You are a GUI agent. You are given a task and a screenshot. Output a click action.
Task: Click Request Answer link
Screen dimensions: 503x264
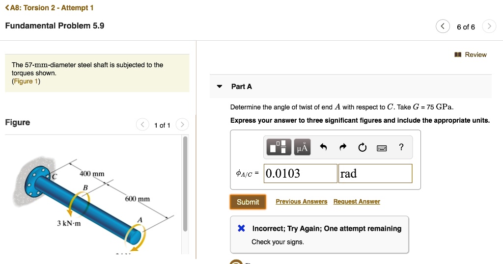click(x=357, y=202)
